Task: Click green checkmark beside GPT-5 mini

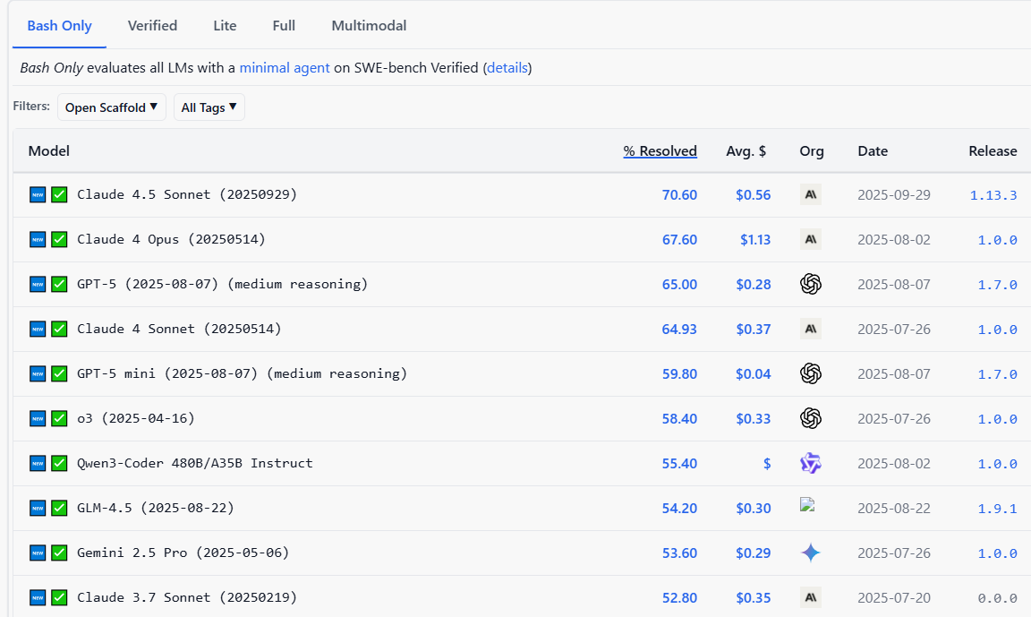Action: click(x=59, y=373)
